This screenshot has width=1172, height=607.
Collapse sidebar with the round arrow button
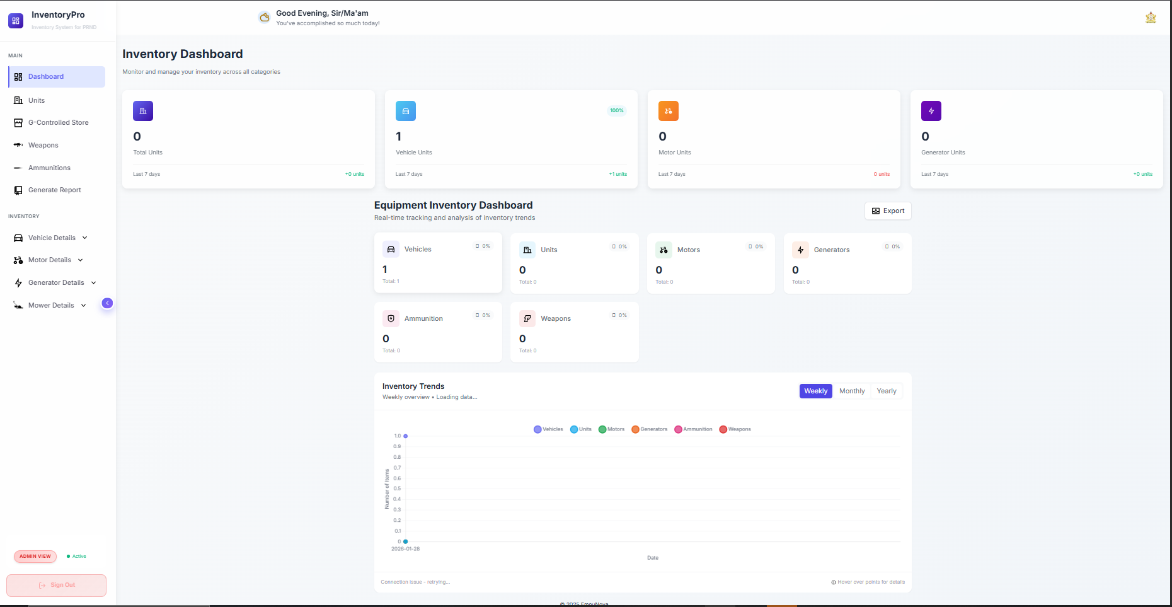pyautogui.click(x=108, y=303)
